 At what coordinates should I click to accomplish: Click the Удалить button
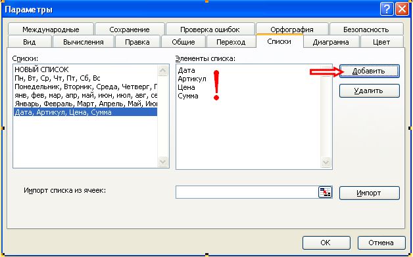point(370,91)
